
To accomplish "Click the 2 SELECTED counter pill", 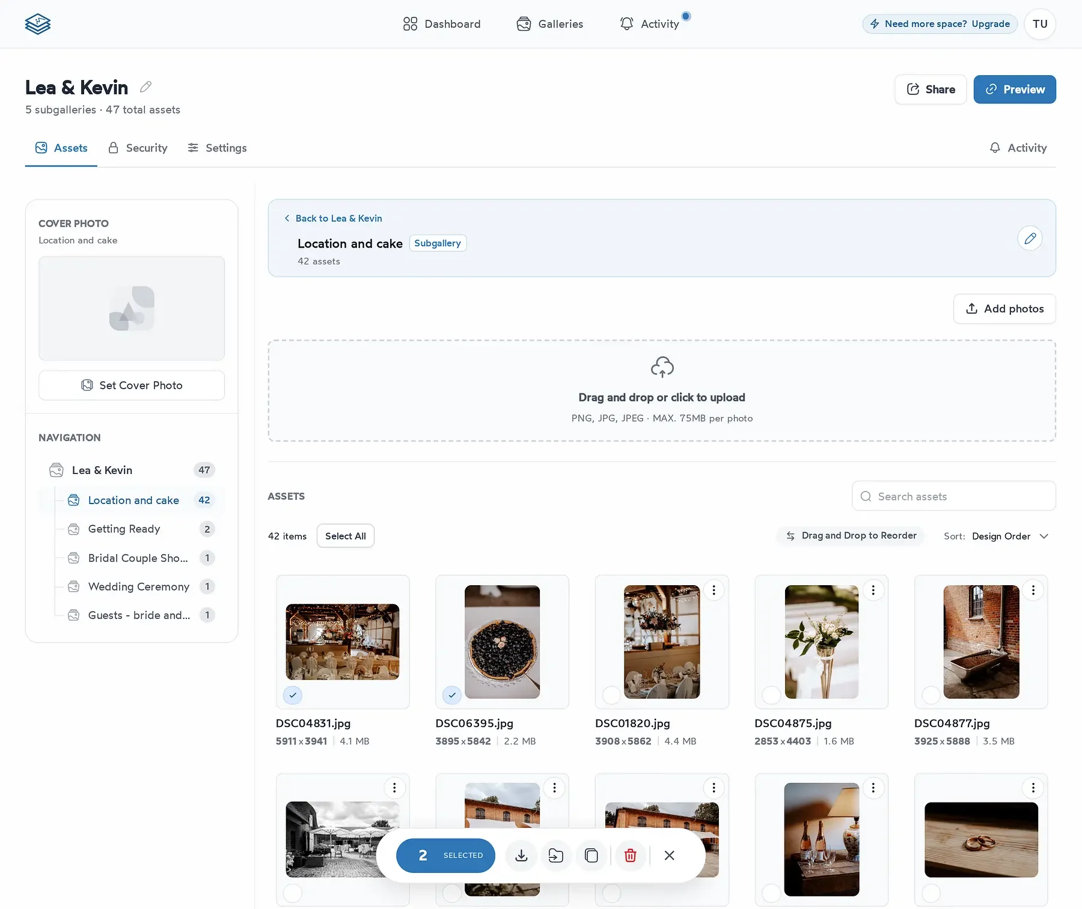I will click(445, 856).
